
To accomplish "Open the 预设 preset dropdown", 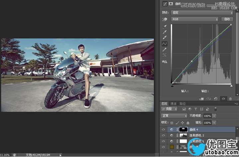I will click(x=202, y=13).
